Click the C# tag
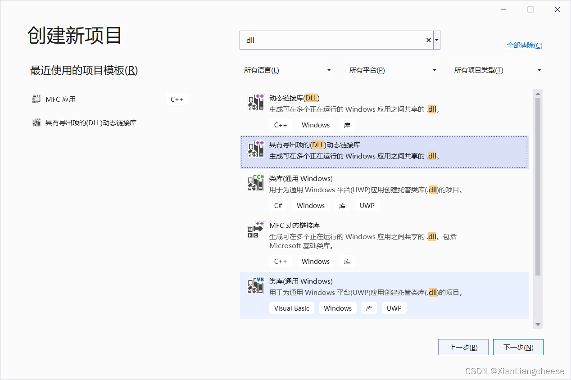Viewport: 571px width, 380px height. coord(278,206)
